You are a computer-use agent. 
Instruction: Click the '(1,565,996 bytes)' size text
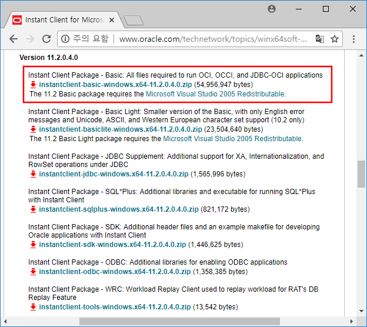click(x=218, y=174)
